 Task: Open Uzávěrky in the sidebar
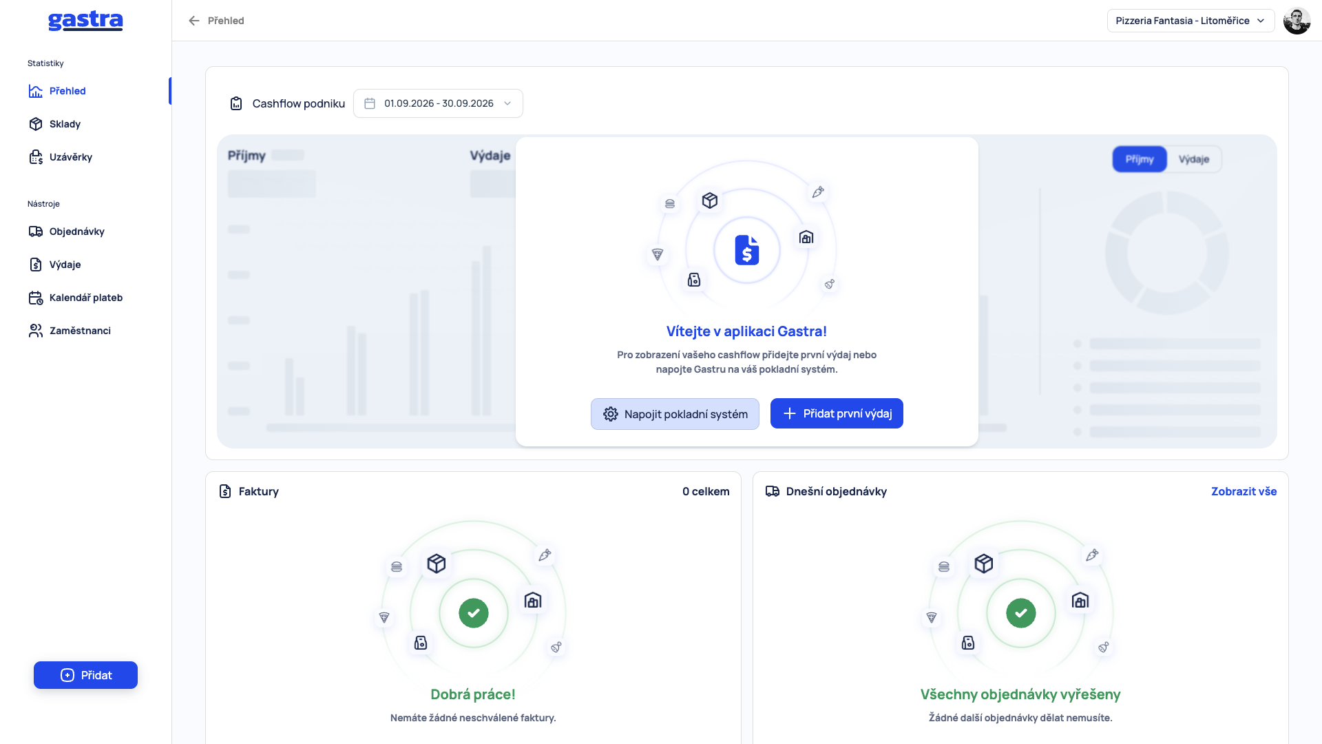pyautogui.click(x=70, y=157)
